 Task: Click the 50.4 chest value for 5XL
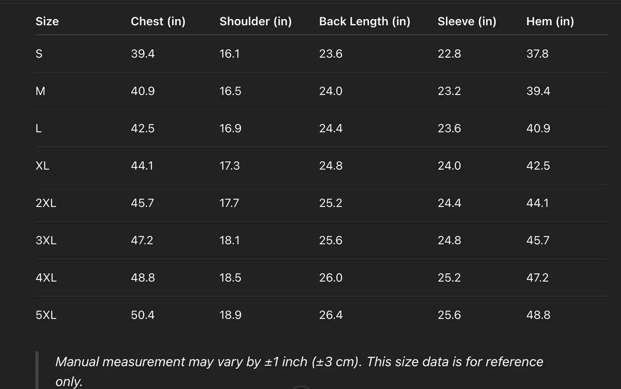(143, 315)
